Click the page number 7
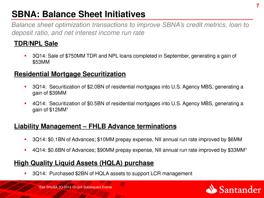264x198 pixels. coord(257,6)
